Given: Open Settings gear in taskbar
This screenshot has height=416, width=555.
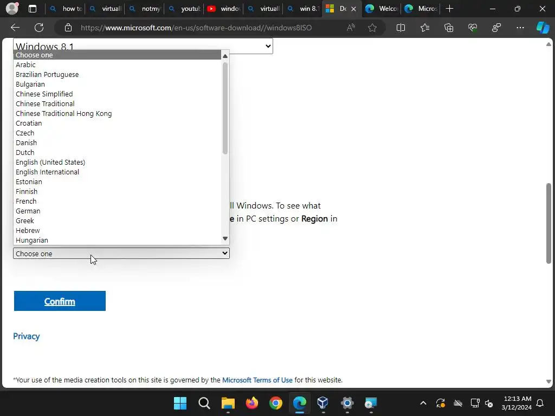Looking at the screenshot, I should click(347, 403).
